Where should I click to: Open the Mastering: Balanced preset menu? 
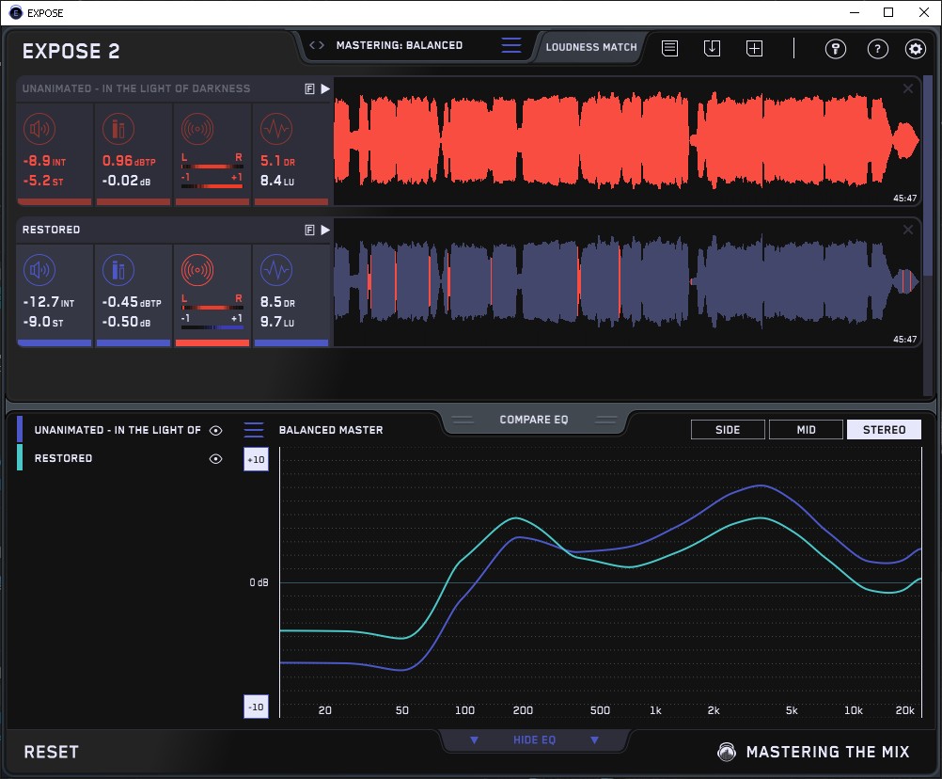coord(400,45)
